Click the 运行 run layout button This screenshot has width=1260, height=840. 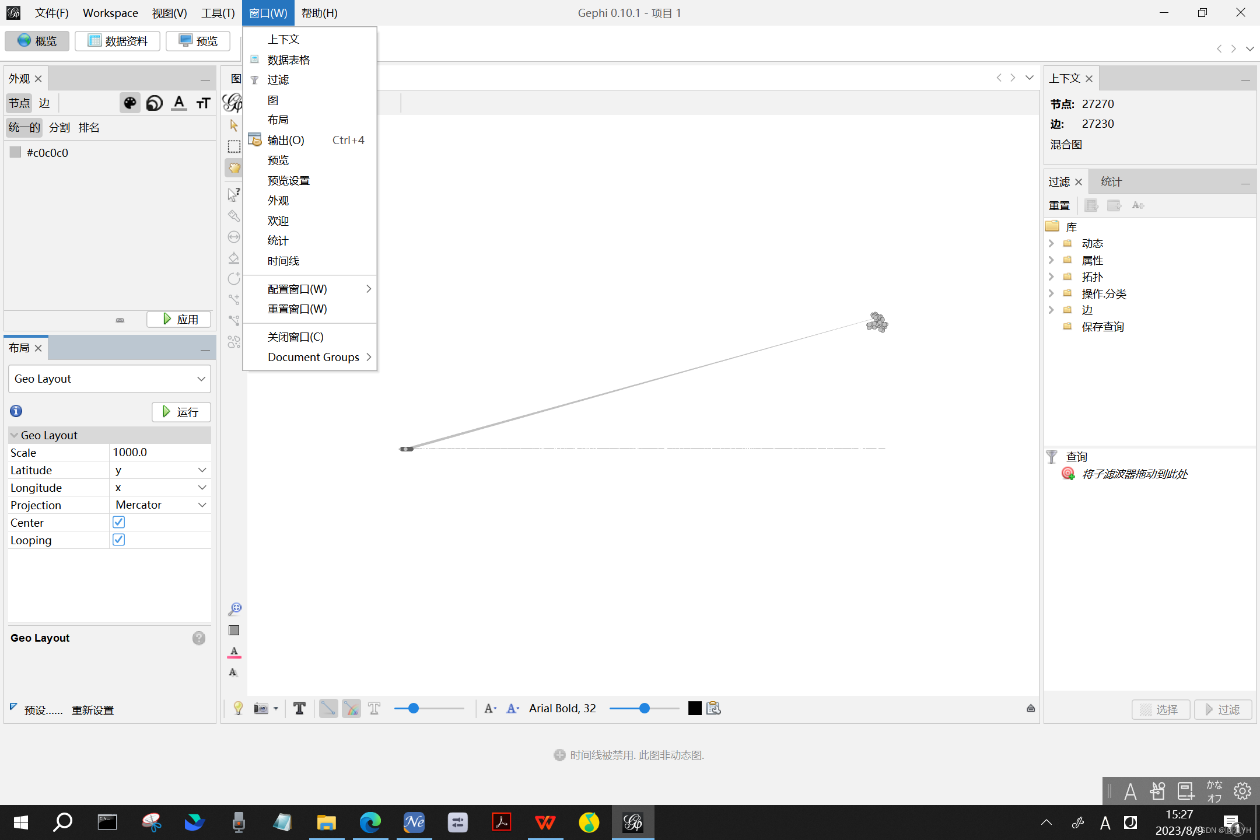tap(181, 412)
